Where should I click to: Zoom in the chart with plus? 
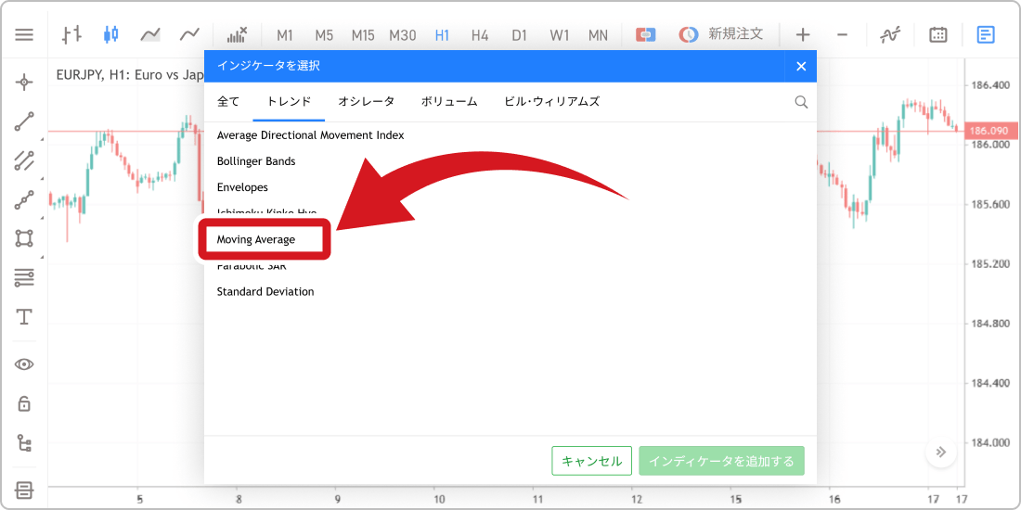pyautogui.click(x=804, y=34)
